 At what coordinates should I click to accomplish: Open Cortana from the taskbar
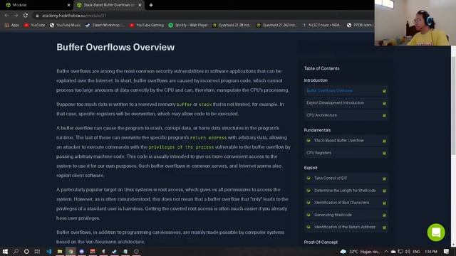26,251
